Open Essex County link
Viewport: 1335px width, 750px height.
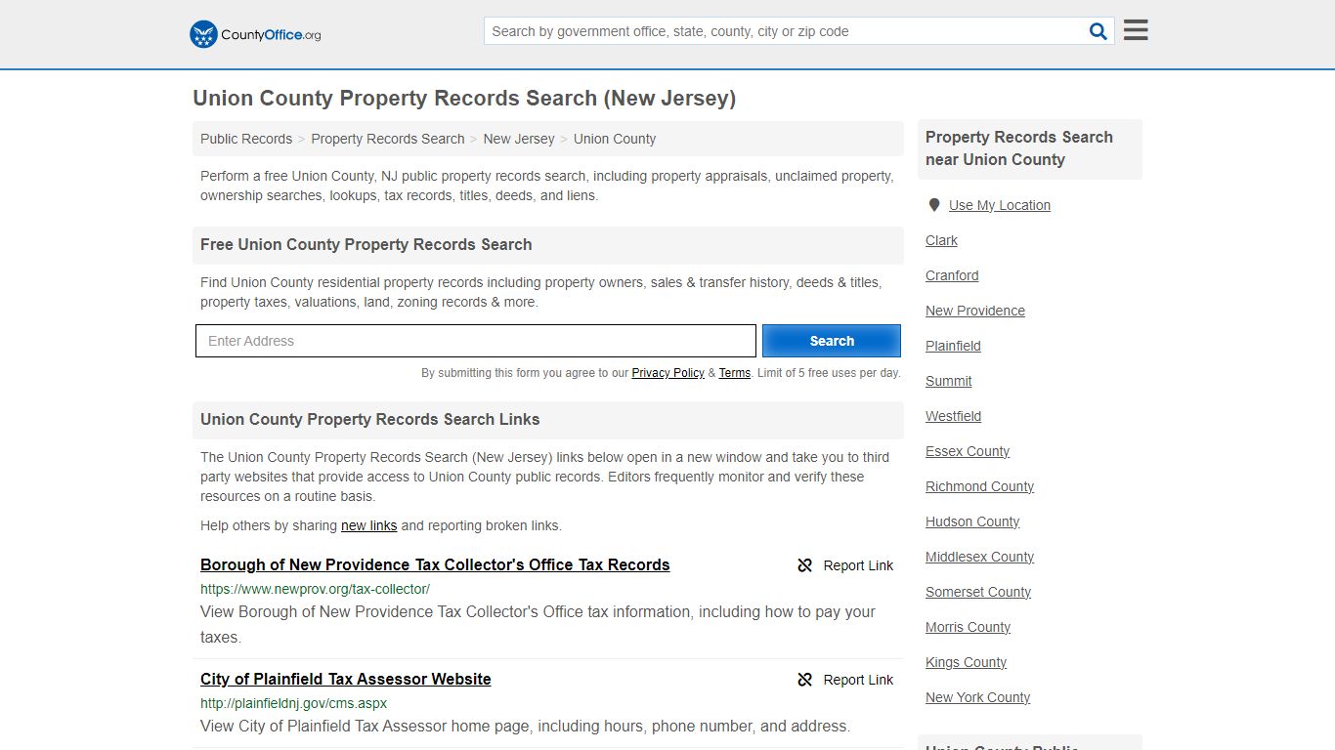click(x=968, y=451)
